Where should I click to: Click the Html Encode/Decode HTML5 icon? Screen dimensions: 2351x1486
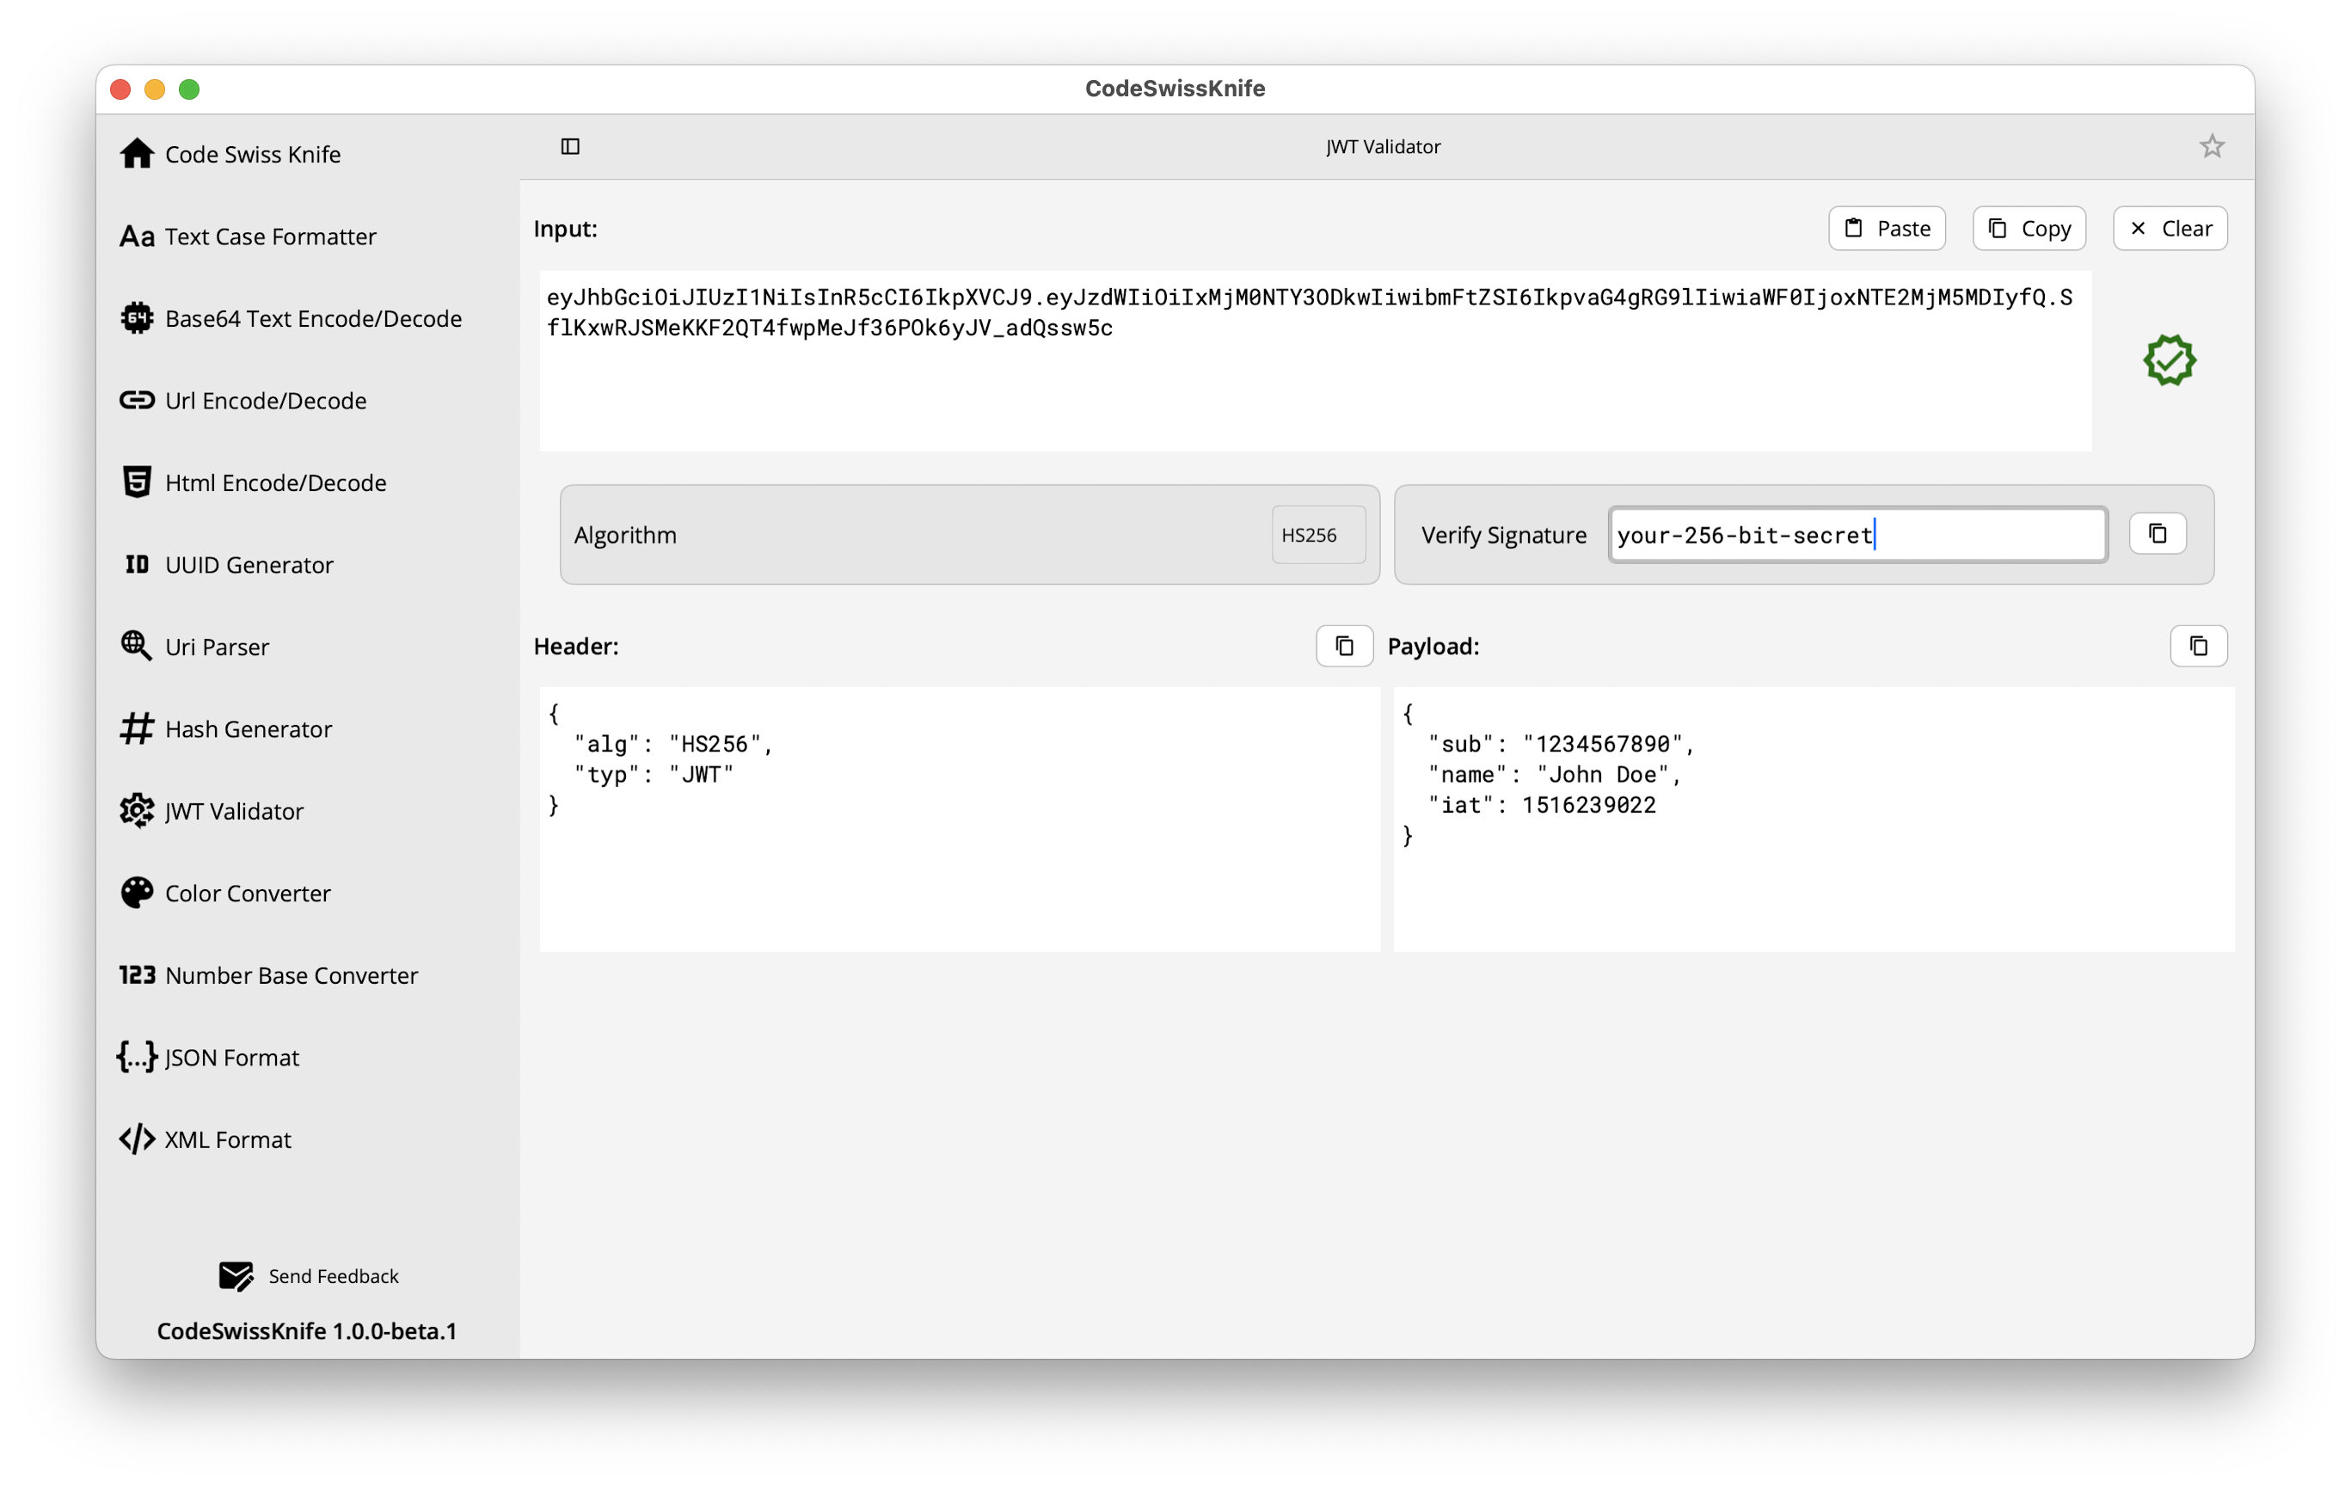click(x=137, y=482)
